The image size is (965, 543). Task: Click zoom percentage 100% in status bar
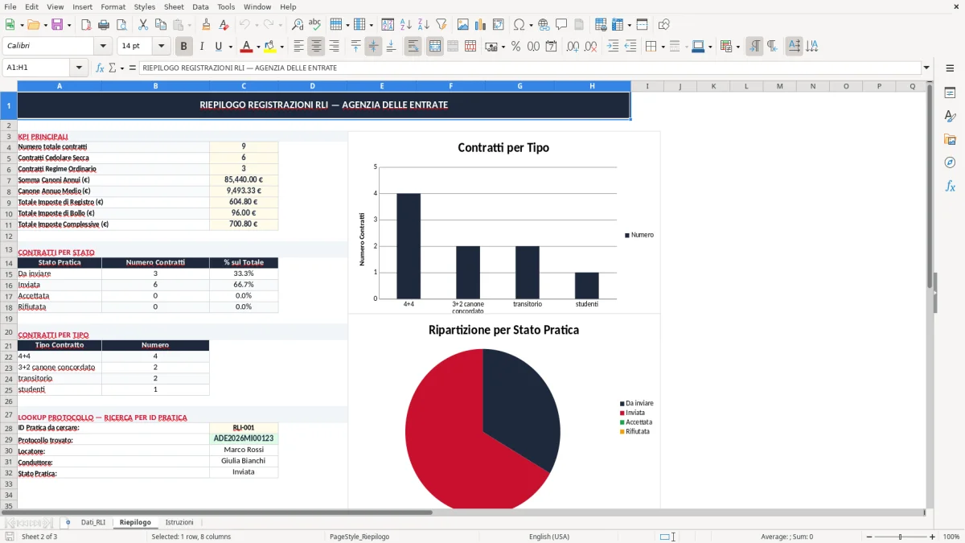point(951,537)
